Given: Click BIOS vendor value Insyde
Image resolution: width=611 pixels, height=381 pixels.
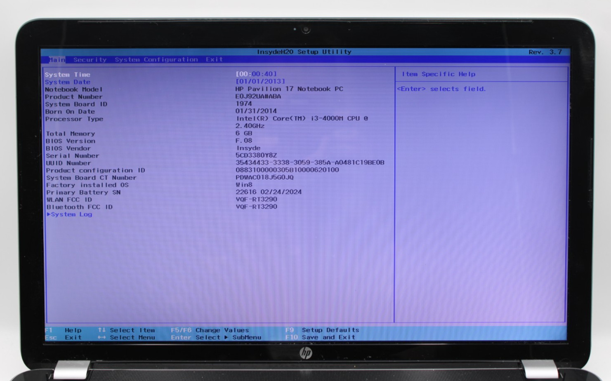Looking at the screenshot, I should coord(248,148).
